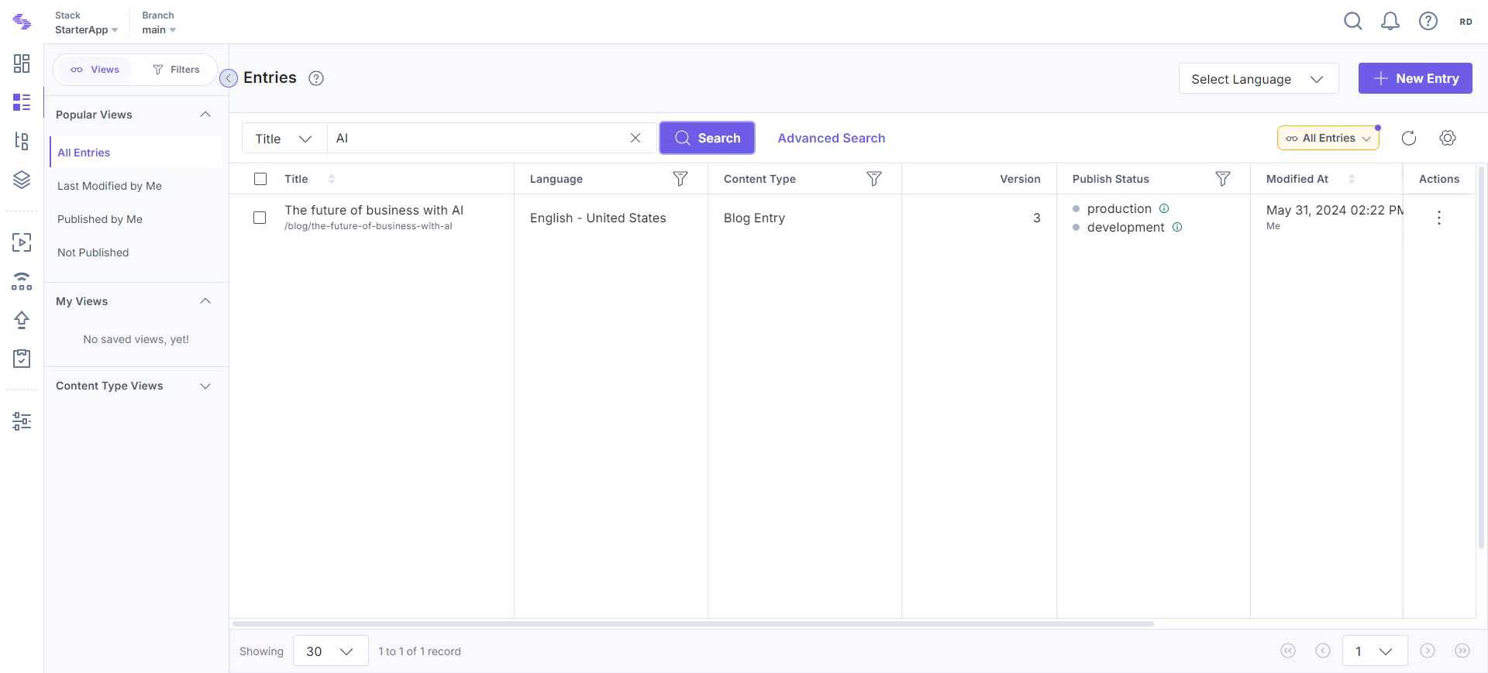Open the Assets layers icon

(x=22, y=180)
